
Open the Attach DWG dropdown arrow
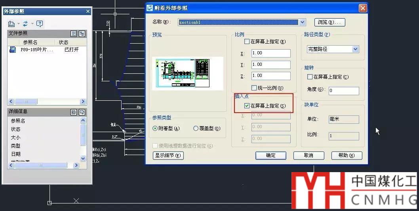[19, 24]
